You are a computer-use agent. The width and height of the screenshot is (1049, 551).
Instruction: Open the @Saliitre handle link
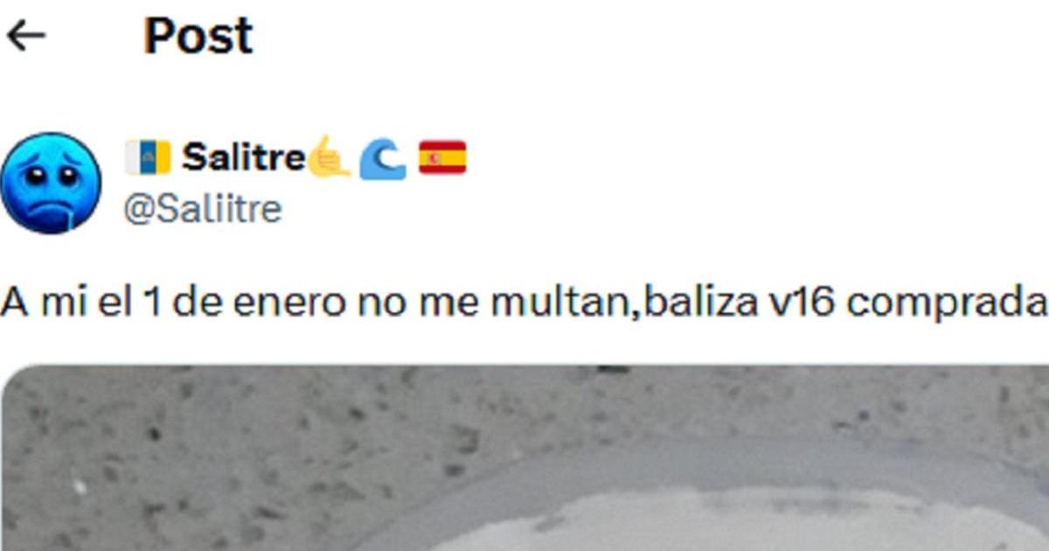coord(203,210)
